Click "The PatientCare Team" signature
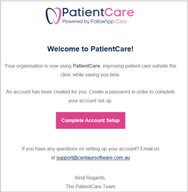The height and width of the screenshot is (192, 188). pyautogui.click(x=90, y=187)
